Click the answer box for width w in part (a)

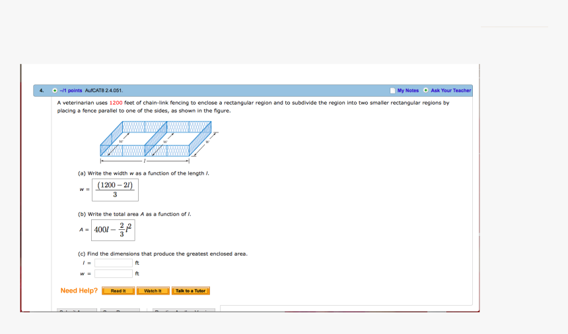point(115,190)
